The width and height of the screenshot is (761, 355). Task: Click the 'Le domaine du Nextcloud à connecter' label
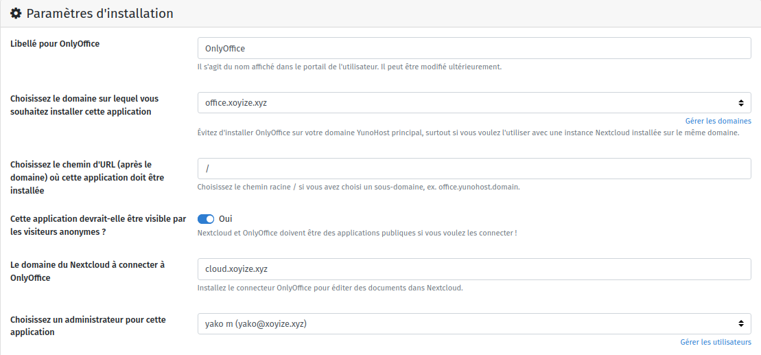pyautogui.click(x=87, y=271)
